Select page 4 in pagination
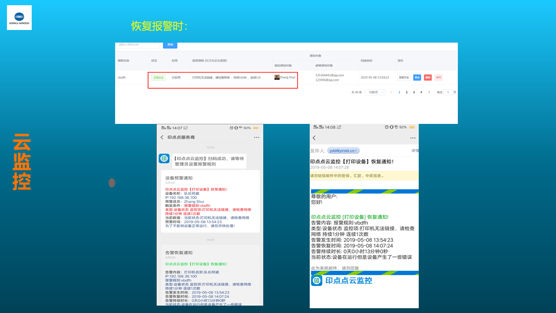The image size is (556, 313). pos(421,92)
